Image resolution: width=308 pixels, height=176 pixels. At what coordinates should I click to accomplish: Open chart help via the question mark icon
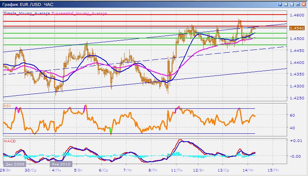[x=280, y=4]
